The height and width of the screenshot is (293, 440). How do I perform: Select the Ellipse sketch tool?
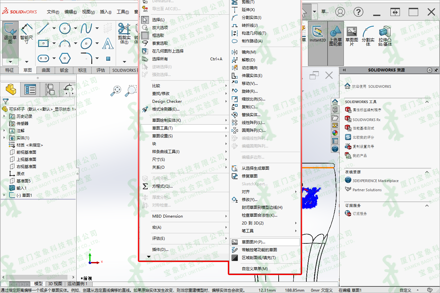[x=86, y=43]
